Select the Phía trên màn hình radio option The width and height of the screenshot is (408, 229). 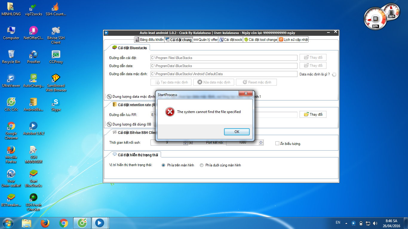[x=163, y=165]
